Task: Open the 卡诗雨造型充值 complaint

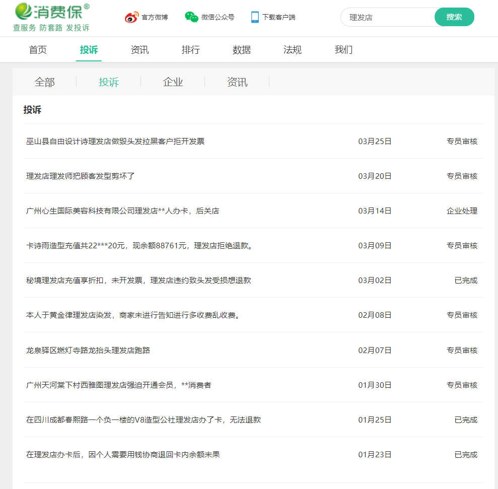Action: 140,246
